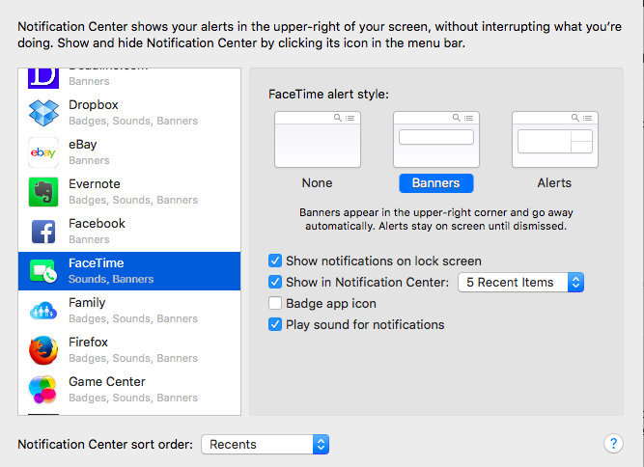Uncheck Play sound for notifications

[x=275, y=324]
